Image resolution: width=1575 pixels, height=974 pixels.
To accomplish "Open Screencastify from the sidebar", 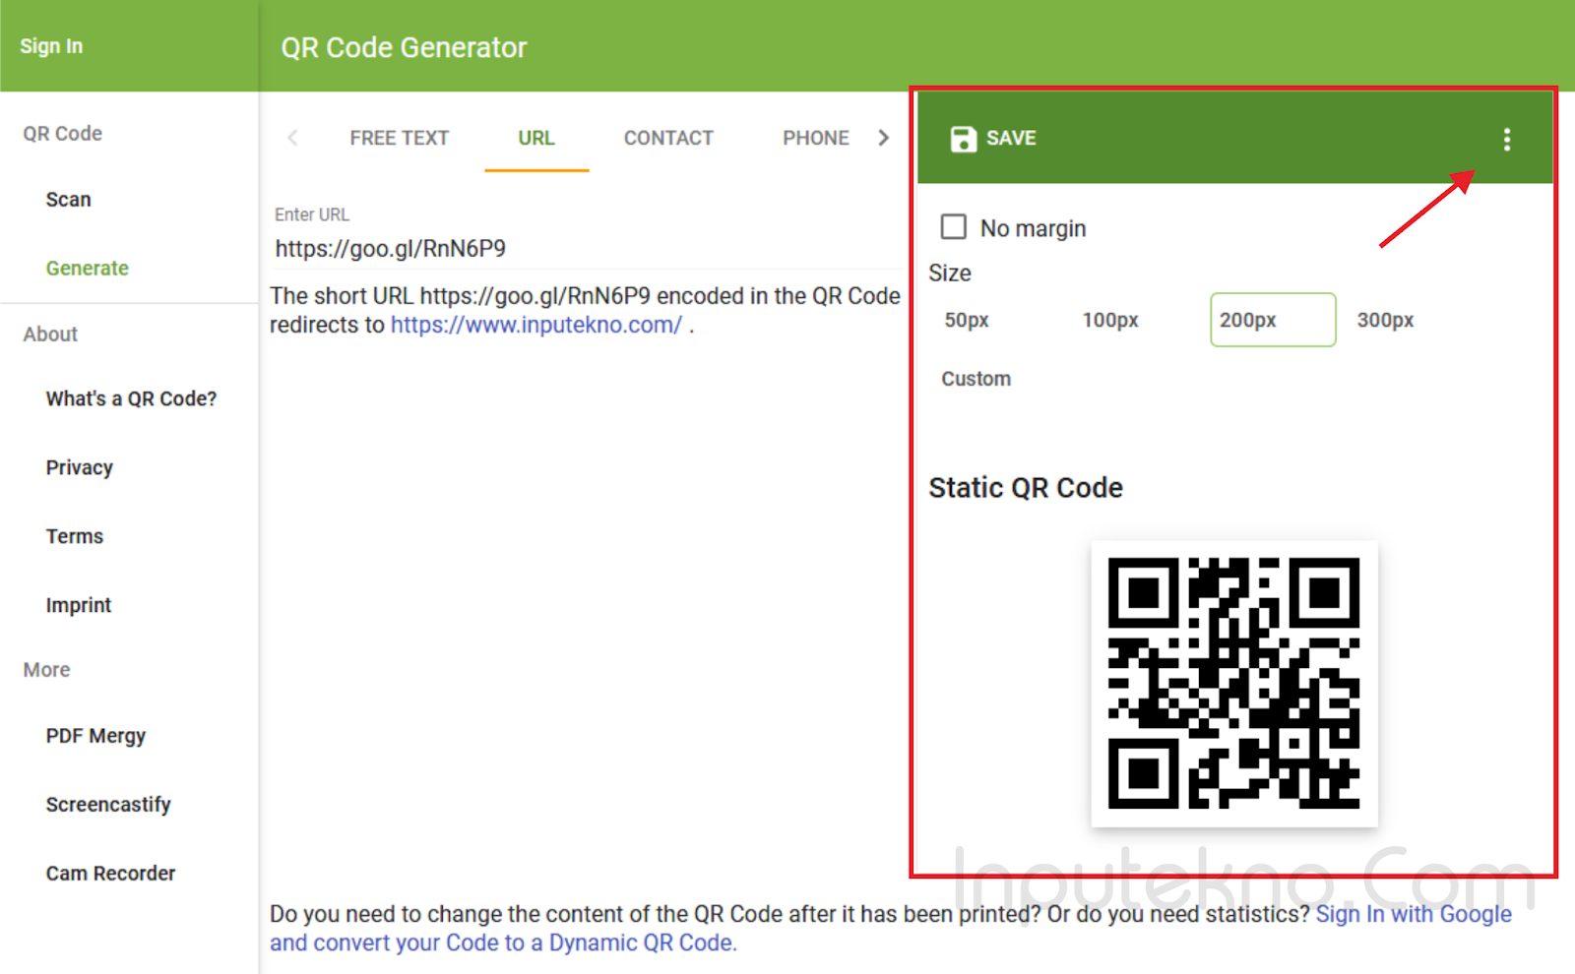I will coord(108,805).
